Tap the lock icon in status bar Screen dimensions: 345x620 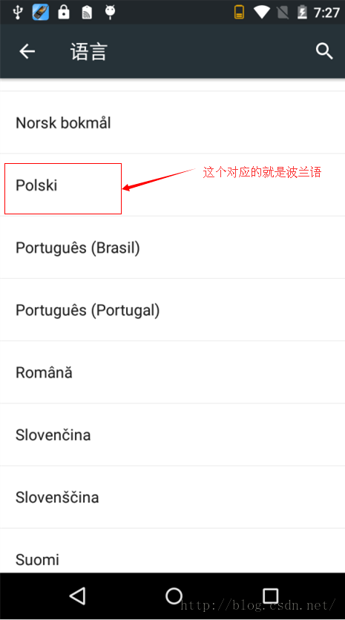[64, 12]
